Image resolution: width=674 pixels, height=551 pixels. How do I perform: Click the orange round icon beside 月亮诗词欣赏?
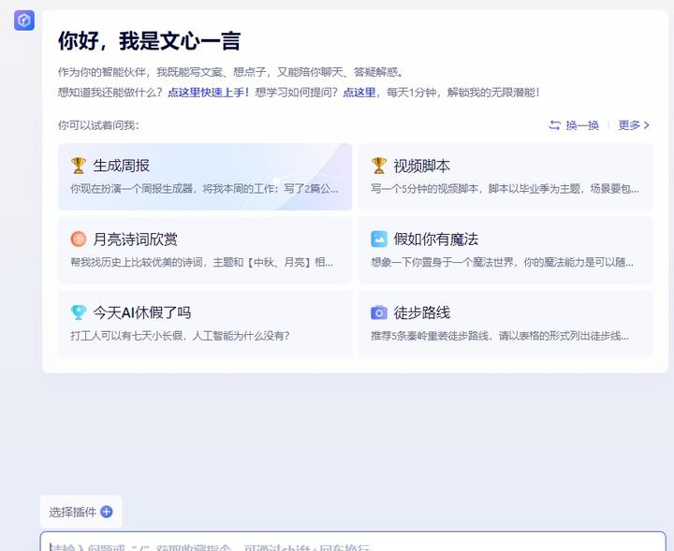coord(79,239)
